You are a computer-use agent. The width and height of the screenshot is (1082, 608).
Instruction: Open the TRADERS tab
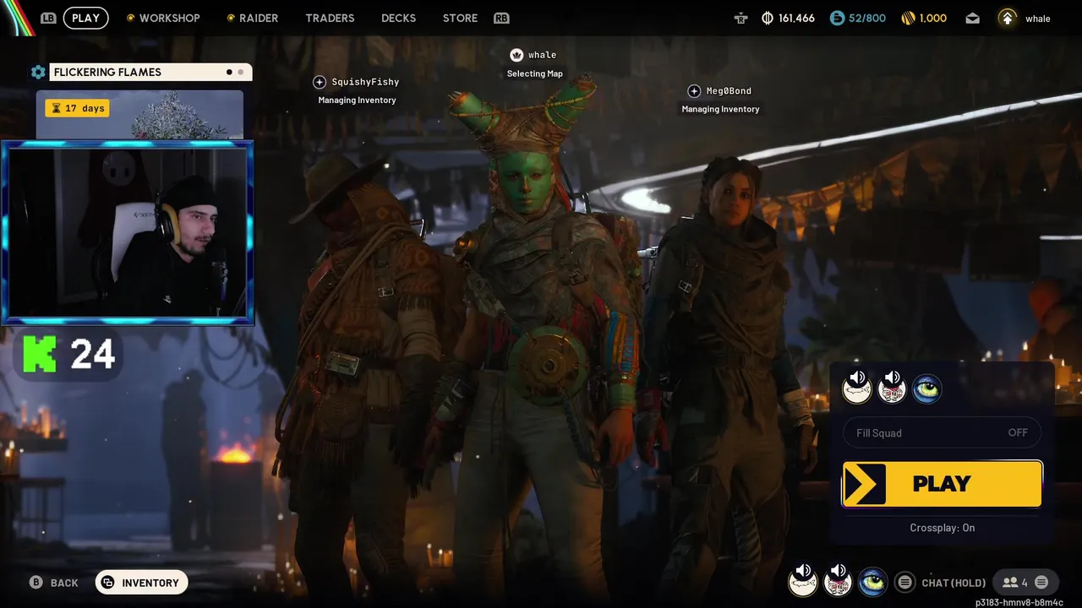pos(330,18)
